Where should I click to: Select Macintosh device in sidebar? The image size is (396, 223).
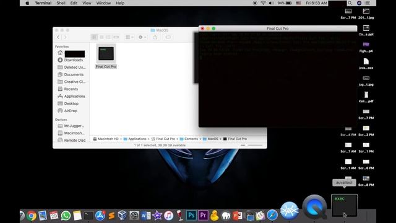point(71,133)
